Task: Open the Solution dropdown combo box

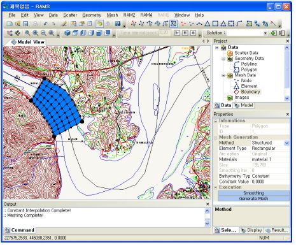Action: pyautogui.click(x=247, y=33)
